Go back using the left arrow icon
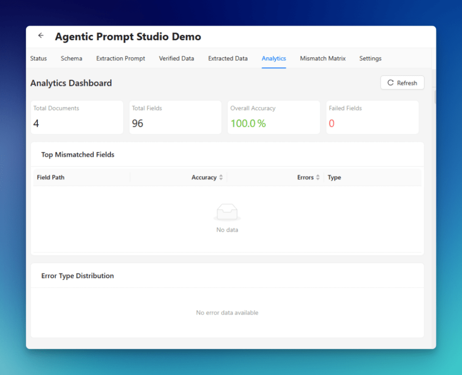Screen dimensions: 462x375 tap(41, 36)
